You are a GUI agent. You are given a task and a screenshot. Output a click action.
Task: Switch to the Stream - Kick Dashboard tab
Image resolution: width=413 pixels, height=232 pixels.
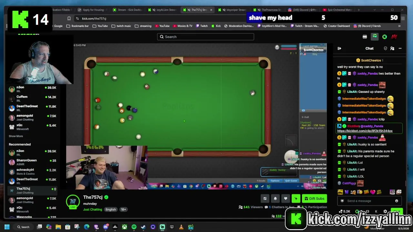pos(127,10)
